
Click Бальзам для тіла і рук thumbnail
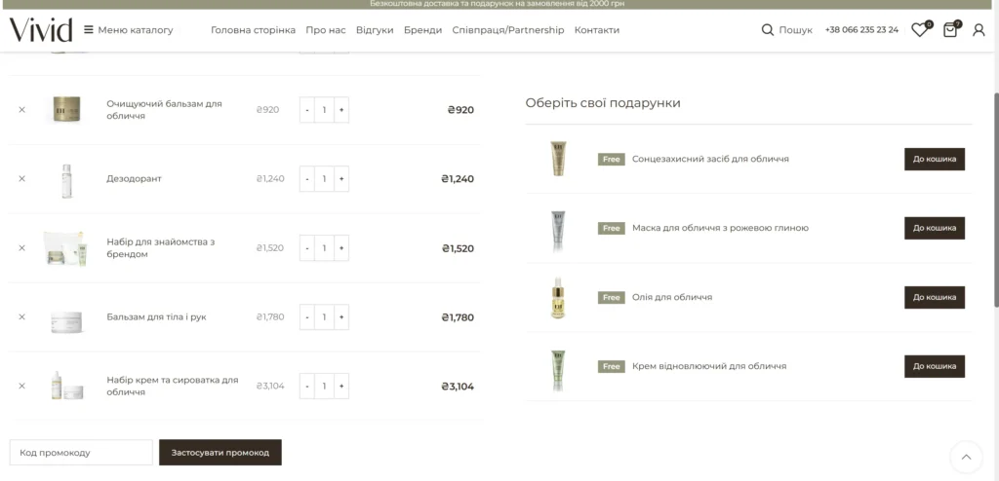tap(67, 321)
